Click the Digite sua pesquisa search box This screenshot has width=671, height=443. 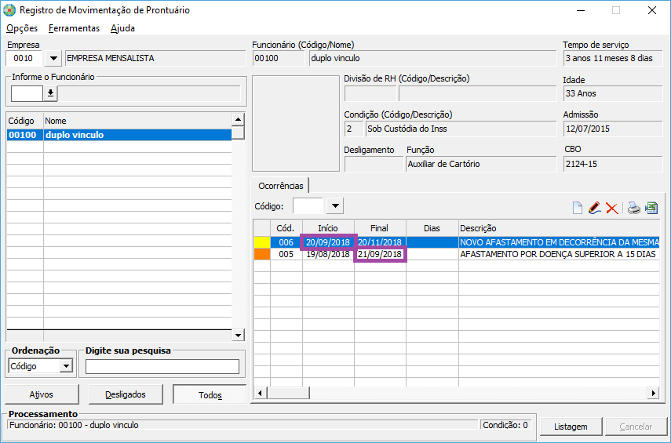(162, 366)
